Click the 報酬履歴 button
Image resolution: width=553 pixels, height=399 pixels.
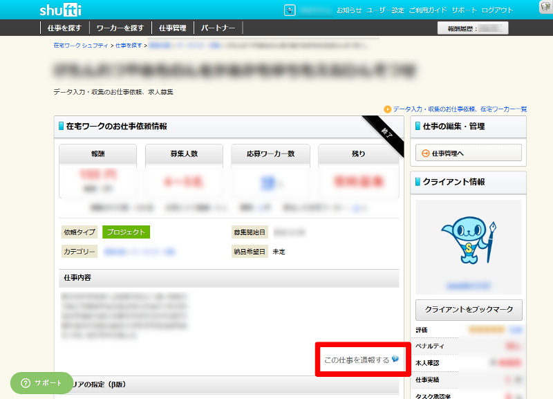tap(473, 28)
